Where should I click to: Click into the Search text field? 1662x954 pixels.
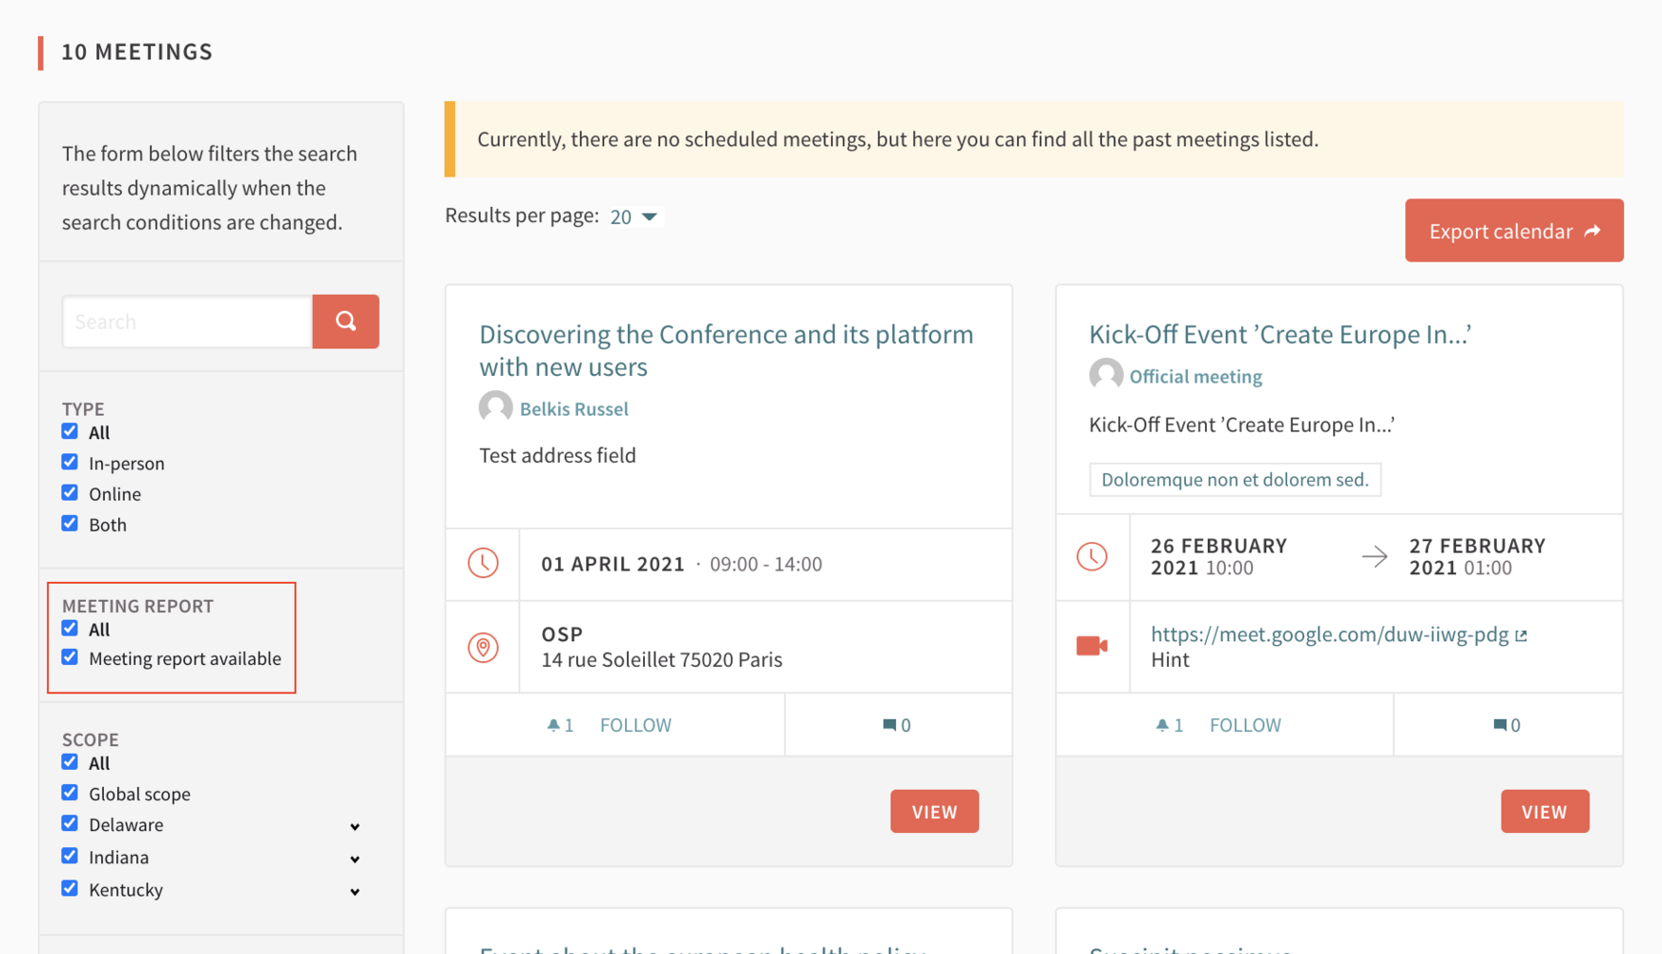(187, 321)
